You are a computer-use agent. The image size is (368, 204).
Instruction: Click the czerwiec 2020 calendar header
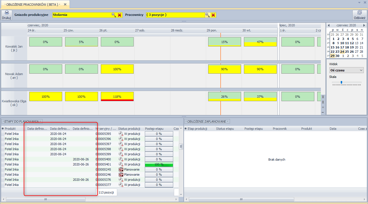coord(346,25)
